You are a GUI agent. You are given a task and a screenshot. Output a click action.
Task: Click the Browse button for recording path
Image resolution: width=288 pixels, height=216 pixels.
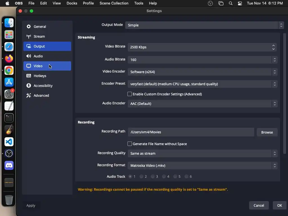(267, 132)
